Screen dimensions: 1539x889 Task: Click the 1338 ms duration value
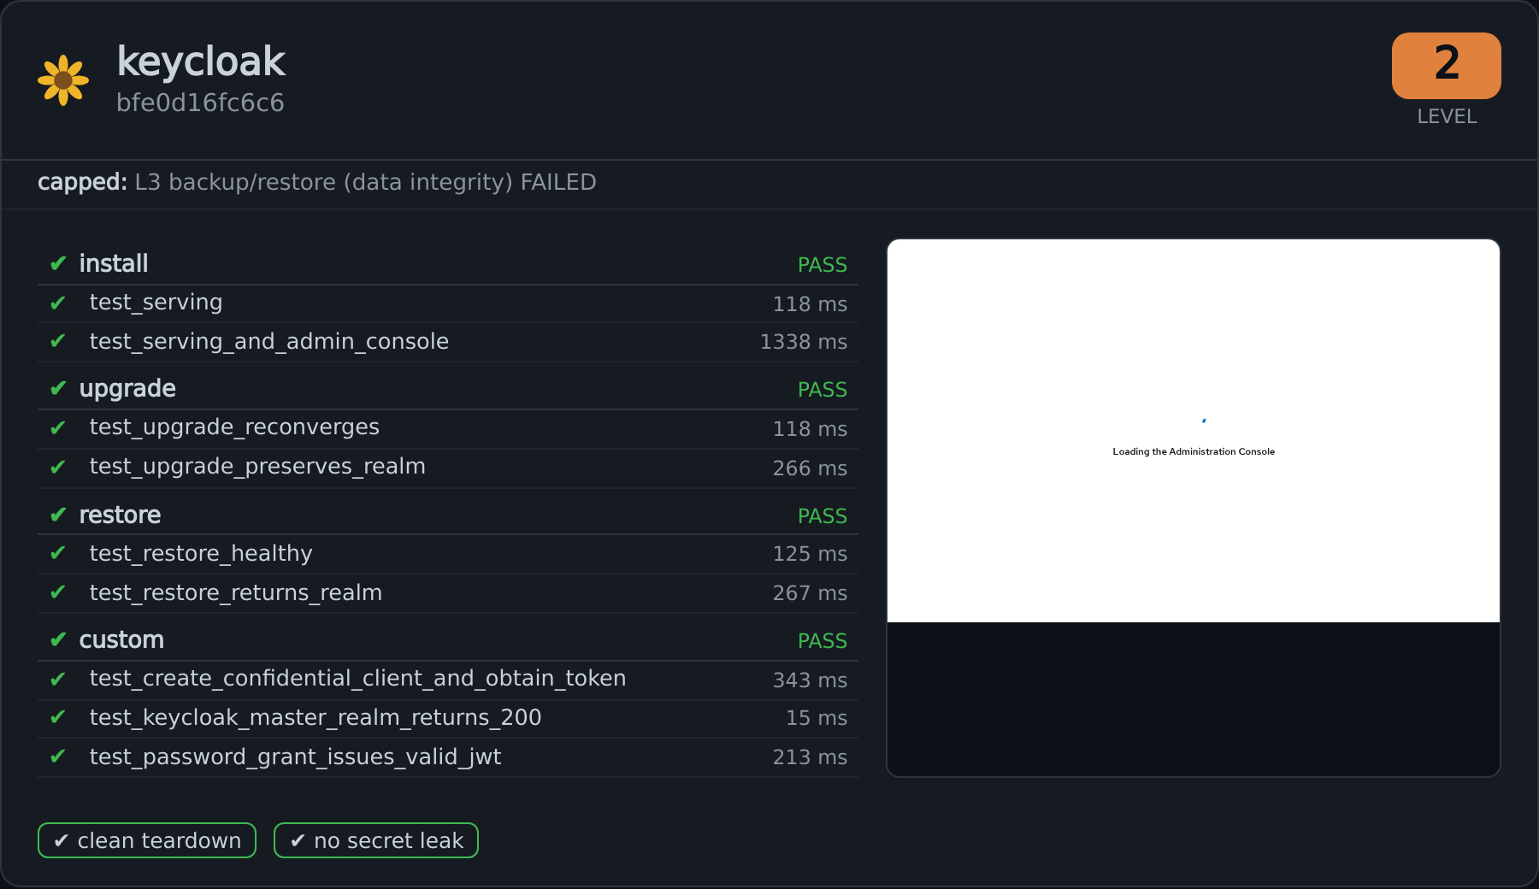pyautogui.click(x=804, y=342)
